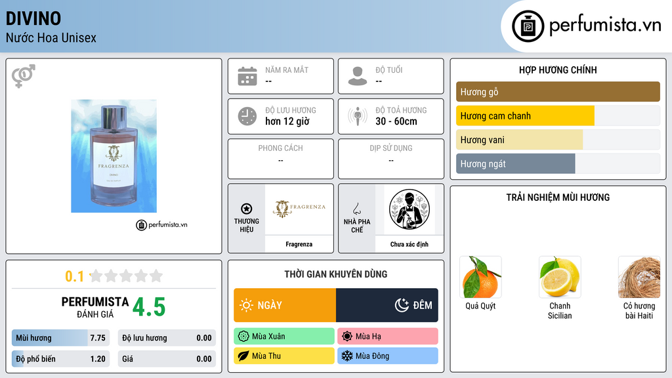Image resolution: width=672 pixels, height=378 pixels.
Task: Click the Phong cách card
Action: [x=281, y=159]
